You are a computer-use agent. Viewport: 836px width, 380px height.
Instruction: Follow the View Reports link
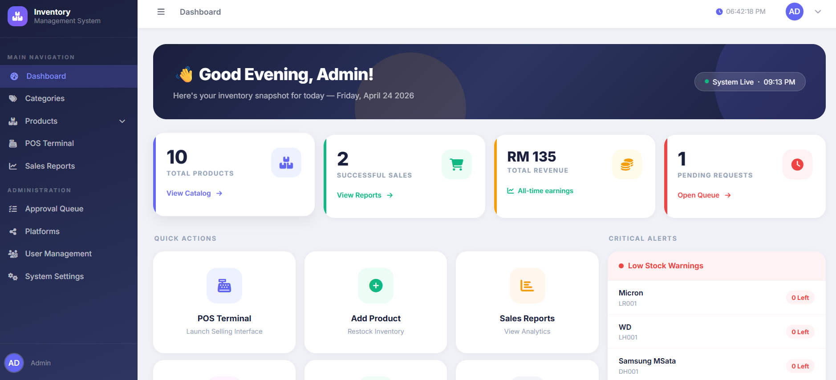(x=365, y=195)
